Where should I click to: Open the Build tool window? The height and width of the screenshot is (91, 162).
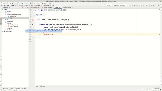(x=11, y=88)
